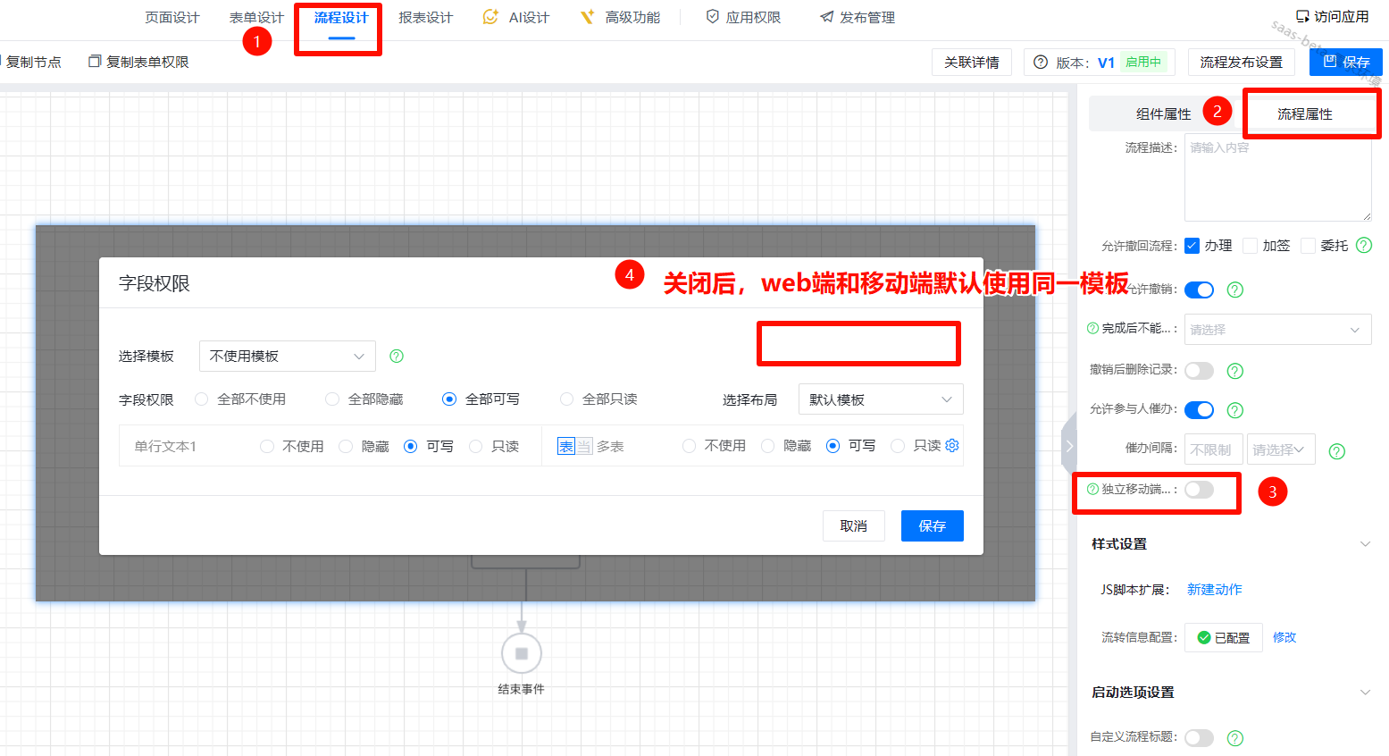Screen dimensions: 1389x756
Task: Open the 报表设计 tab
Action: tap(425, 18)
